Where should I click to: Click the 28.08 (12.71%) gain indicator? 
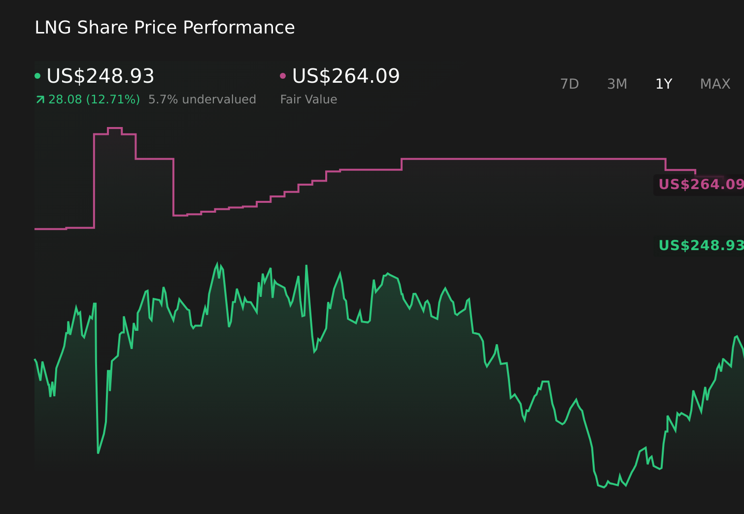(x=94, y=99)
